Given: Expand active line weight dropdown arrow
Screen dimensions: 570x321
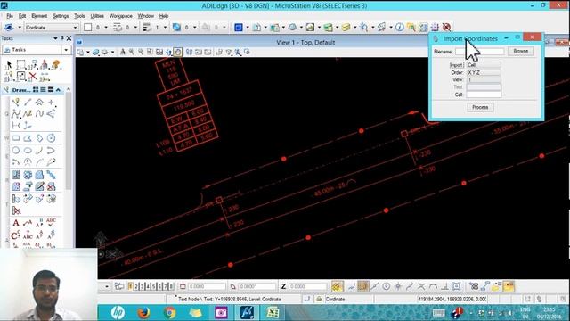Looking at the screenshot, I should tap(165, 28).
